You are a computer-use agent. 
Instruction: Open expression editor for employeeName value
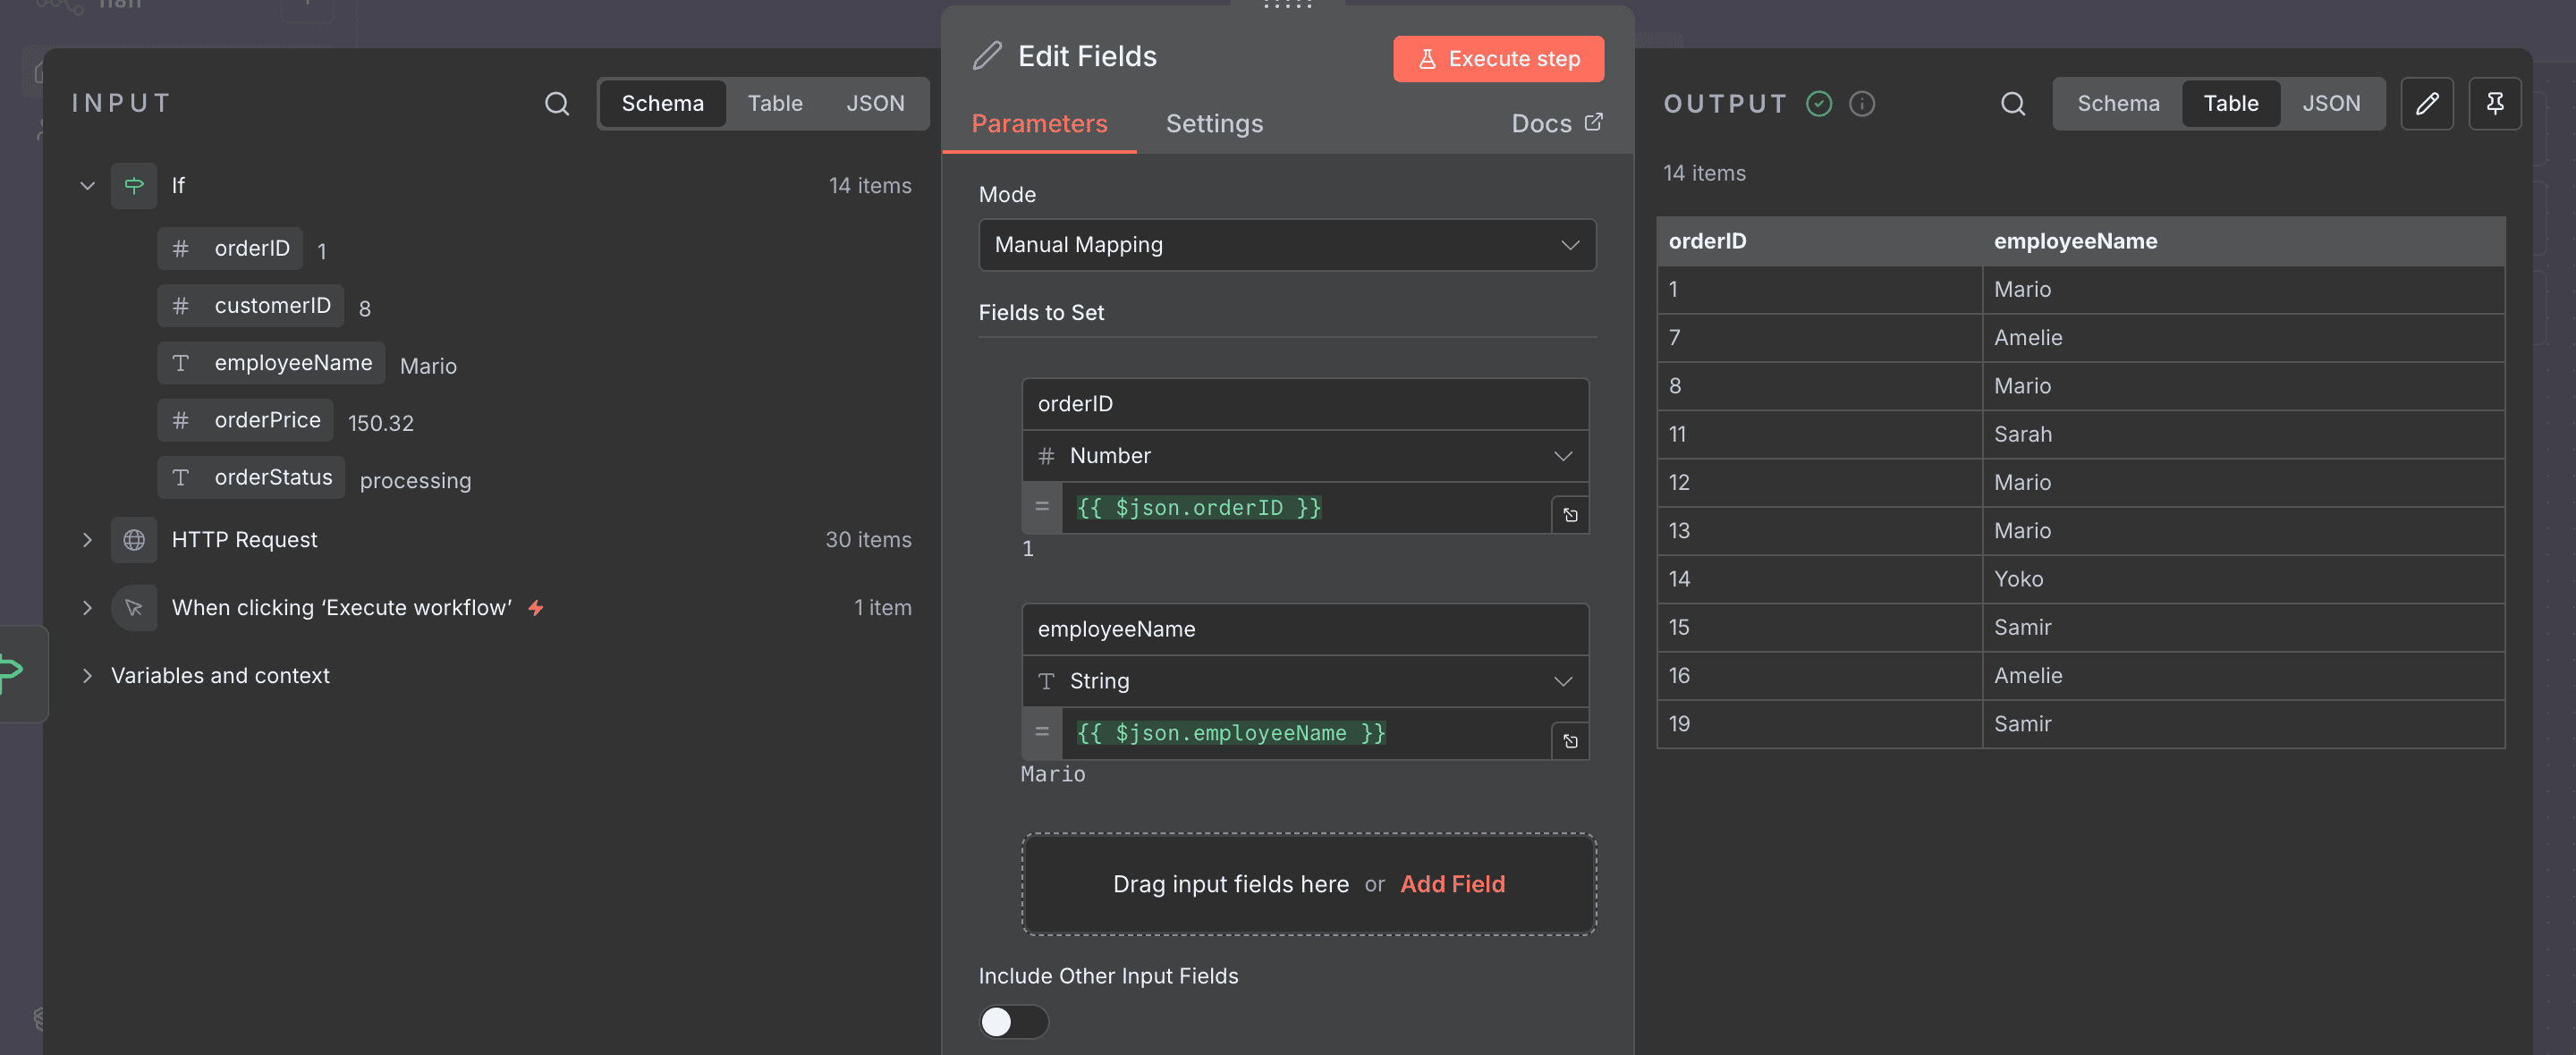(x=1570, y=741)
